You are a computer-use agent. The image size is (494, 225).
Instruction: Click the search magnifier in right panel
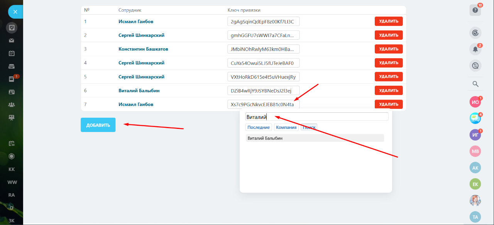click(x=475, y=84)
